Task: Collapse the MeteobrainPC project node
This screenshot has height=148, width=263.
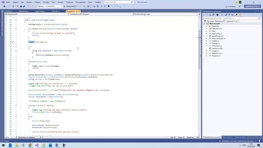Action: click(204, 24)
